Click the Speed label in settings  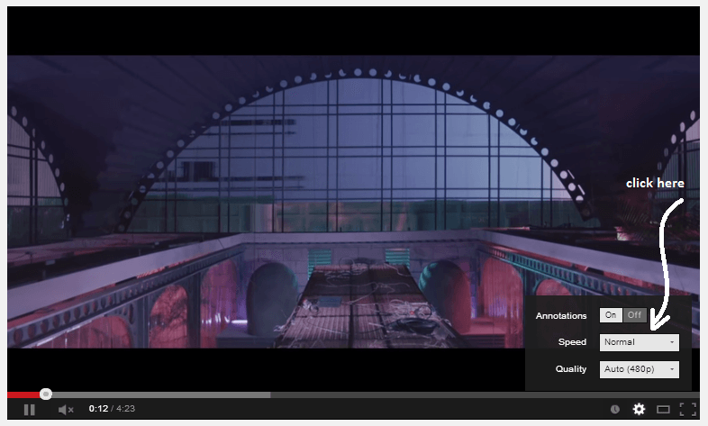(572, 342)
